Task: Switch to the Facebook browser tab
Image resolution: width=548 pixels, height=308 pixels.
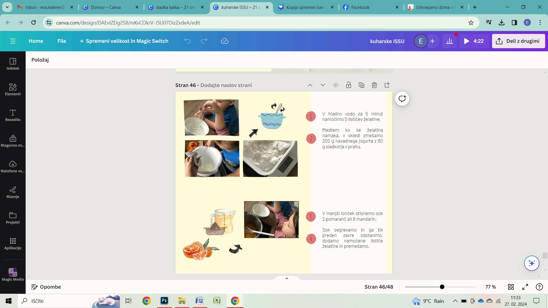Action: pyautogui.click(x=360, y=7)
